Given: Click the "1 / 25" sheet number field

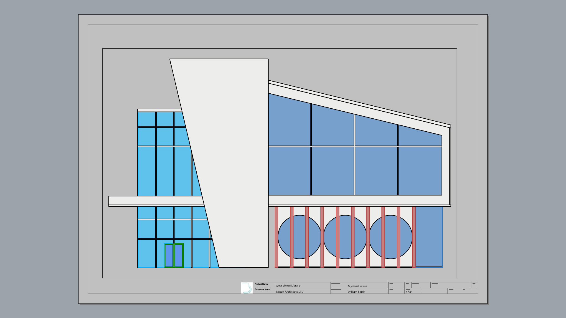Looking at the screenshot, I should coord(409,292).
